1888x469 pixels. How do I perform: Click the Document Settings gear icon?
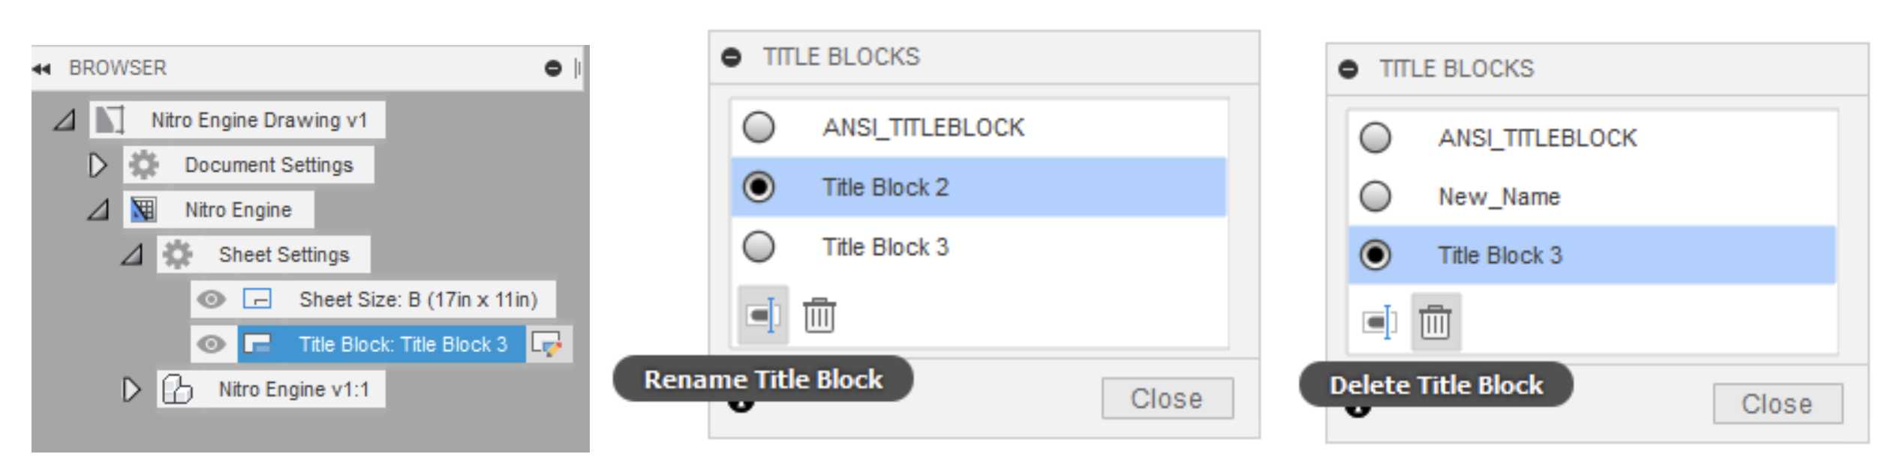[x=143, y=165]
